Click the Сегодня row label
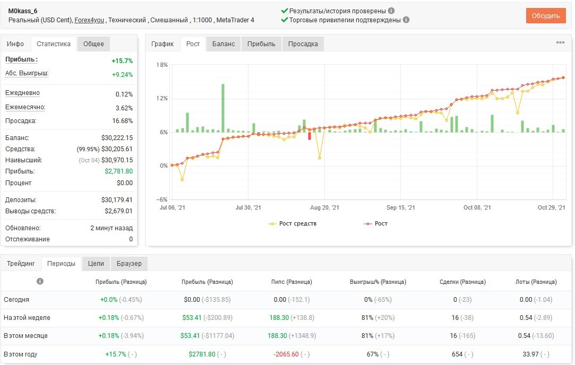This screenshot has height=365, width=575. (16, 300)
